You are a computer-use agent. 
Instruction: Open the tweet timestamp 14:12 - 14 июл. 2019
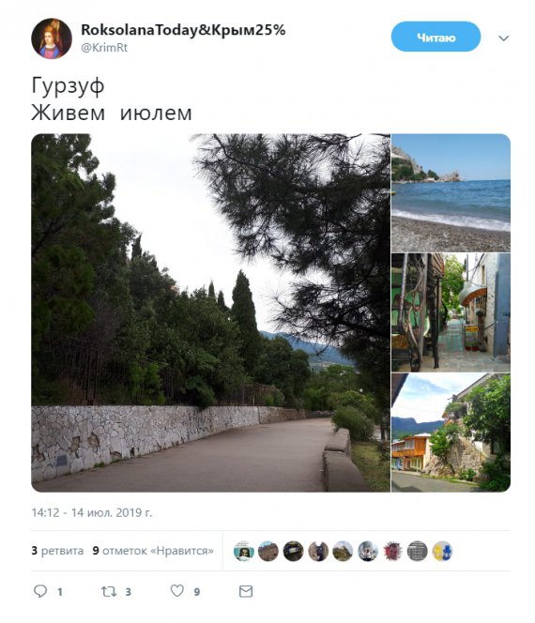tap(92, 512)
